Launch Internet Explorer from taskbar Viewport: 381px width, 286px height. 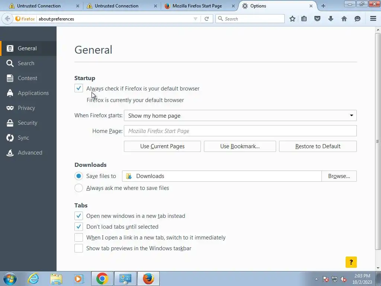point(33,279)
